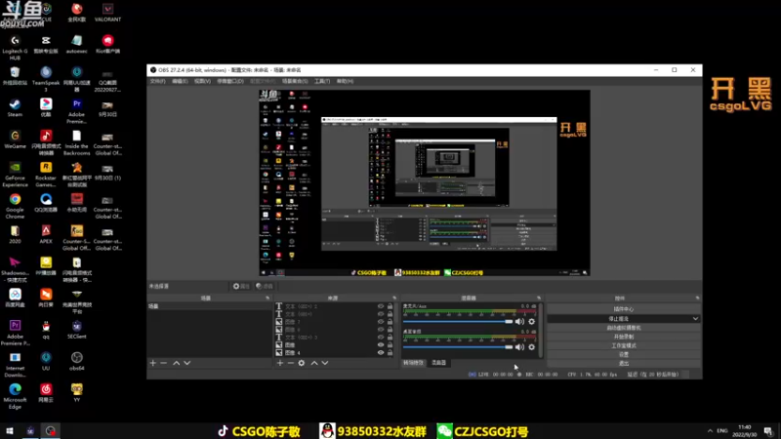Expand the 停止推流 button dropdown arrow

click(695, 319)
